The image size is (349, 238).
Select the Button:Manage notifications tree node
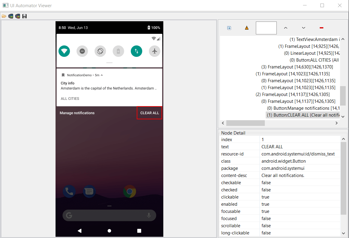click(303, 108)
